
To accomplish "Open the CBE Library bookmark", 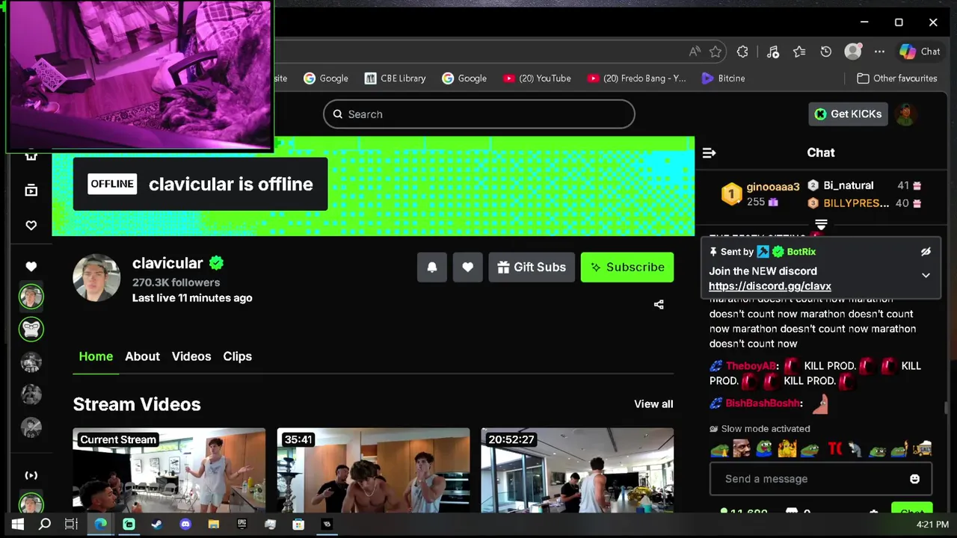I will coord(395,78).
